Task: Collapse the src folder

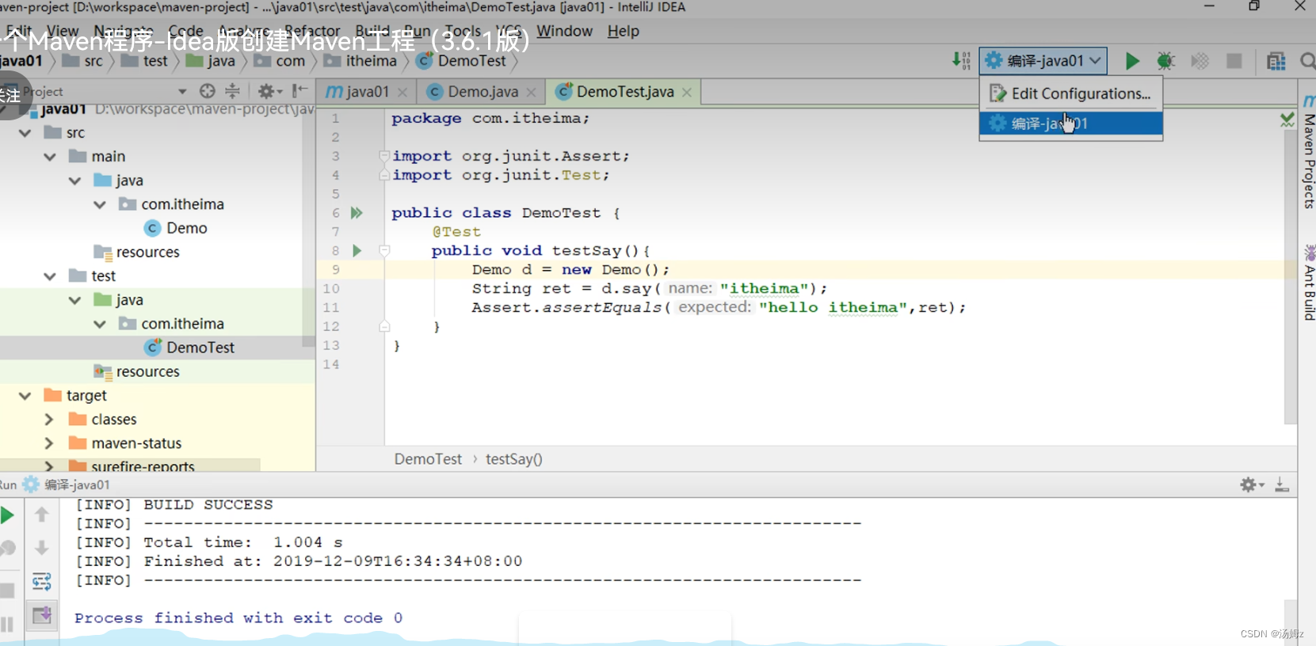Action: tap(25, 133)
